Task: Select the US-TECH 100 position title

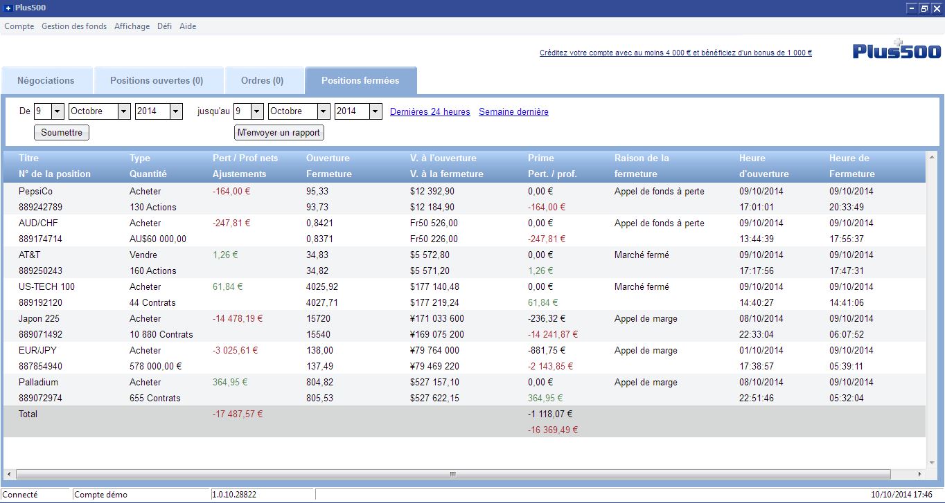Action: [46, 286]
